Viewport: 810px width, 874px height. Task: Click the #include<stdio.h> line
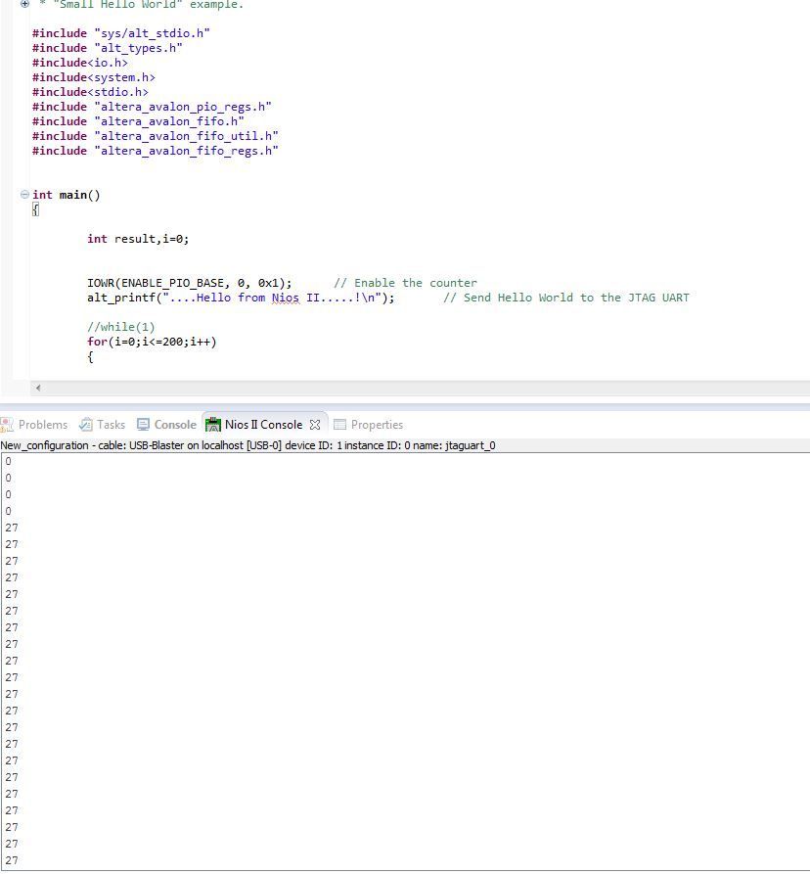[x=90, y=92]
